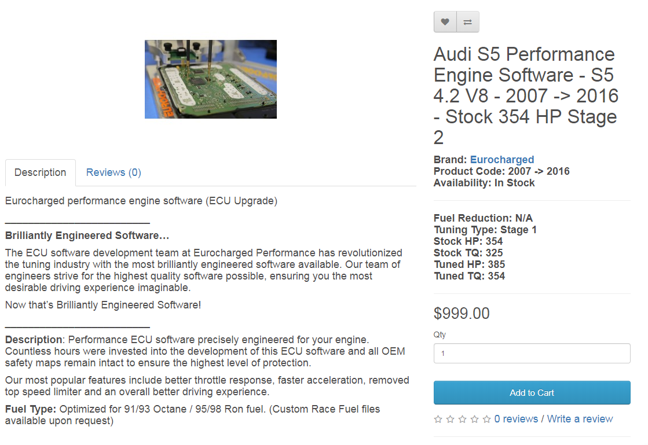Select the fourth rating star
This screenshot has width=648, height=445.
(474, 418)
